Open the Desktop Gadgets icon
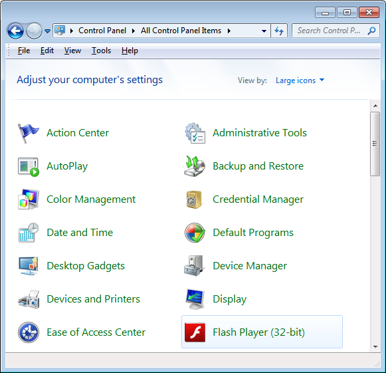This screenshot has height=373, width=386. tap(29, 266)
